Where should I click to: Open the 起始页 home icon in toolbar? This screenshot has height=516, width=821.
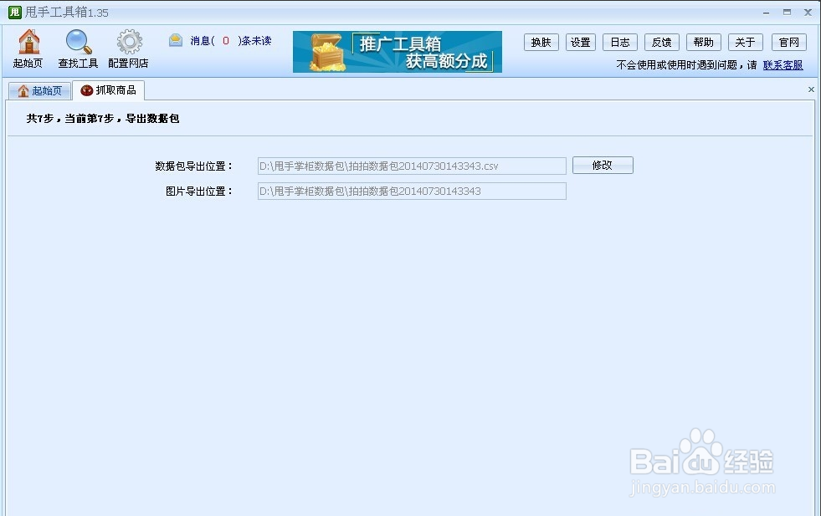(x=28, y=49)
